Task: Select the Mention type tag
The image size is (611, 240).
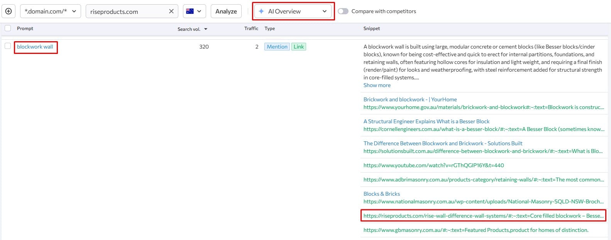Action: [277, 47]
